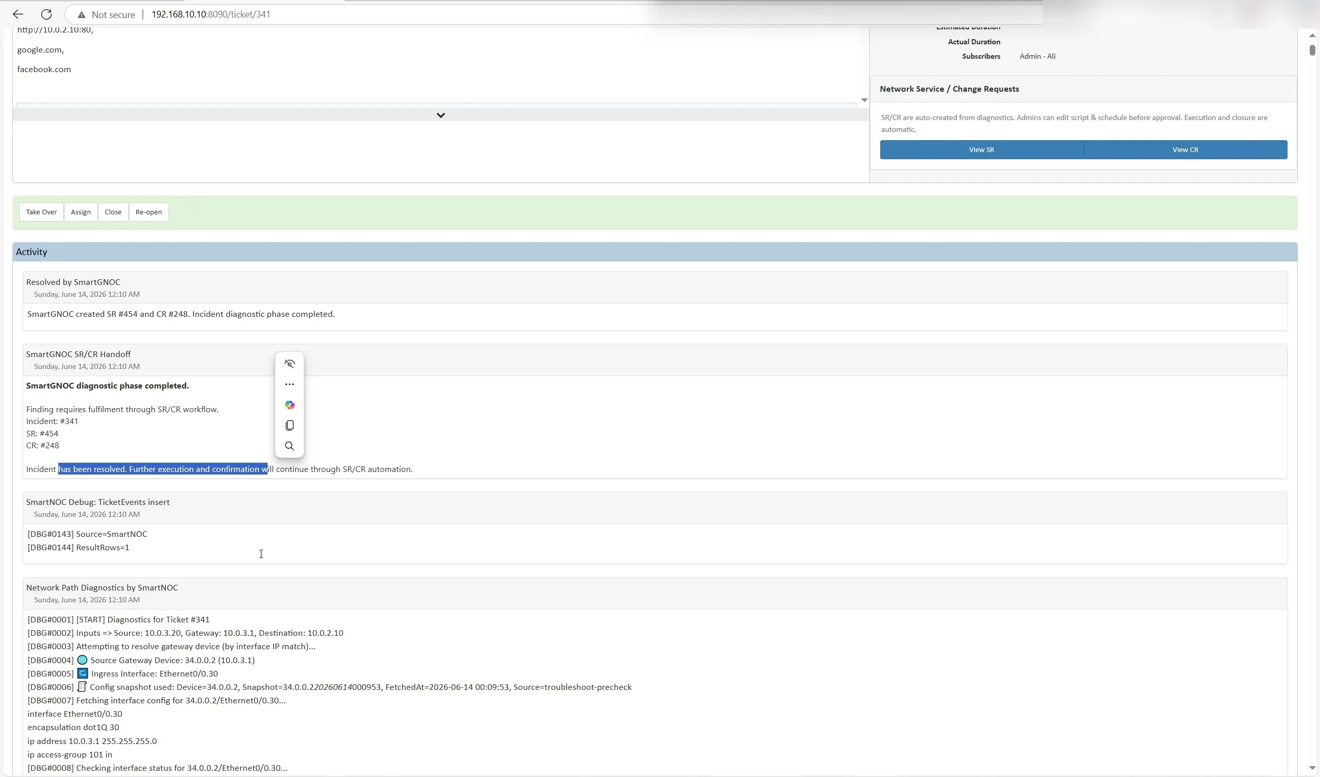
Task: Click the small dropdown triangle beside the description box
Action: coord(864,100)
